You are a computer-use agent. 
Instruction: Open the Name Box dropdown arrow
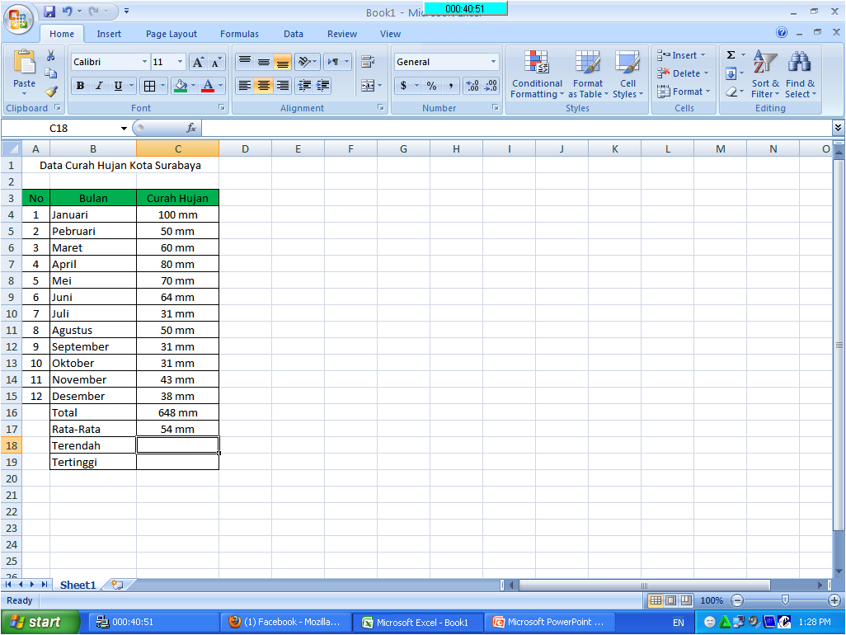(x=124, y=129)
